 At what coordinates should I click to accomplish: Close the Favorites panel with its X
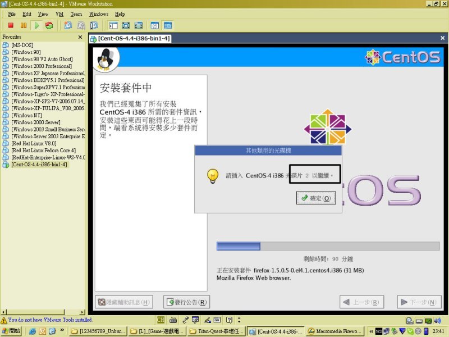click(x=80, y=37)
